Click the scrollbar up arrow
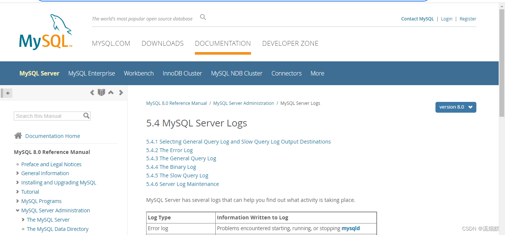The height and width of the screenshot is (235, 505). click(x=502, y=6)
